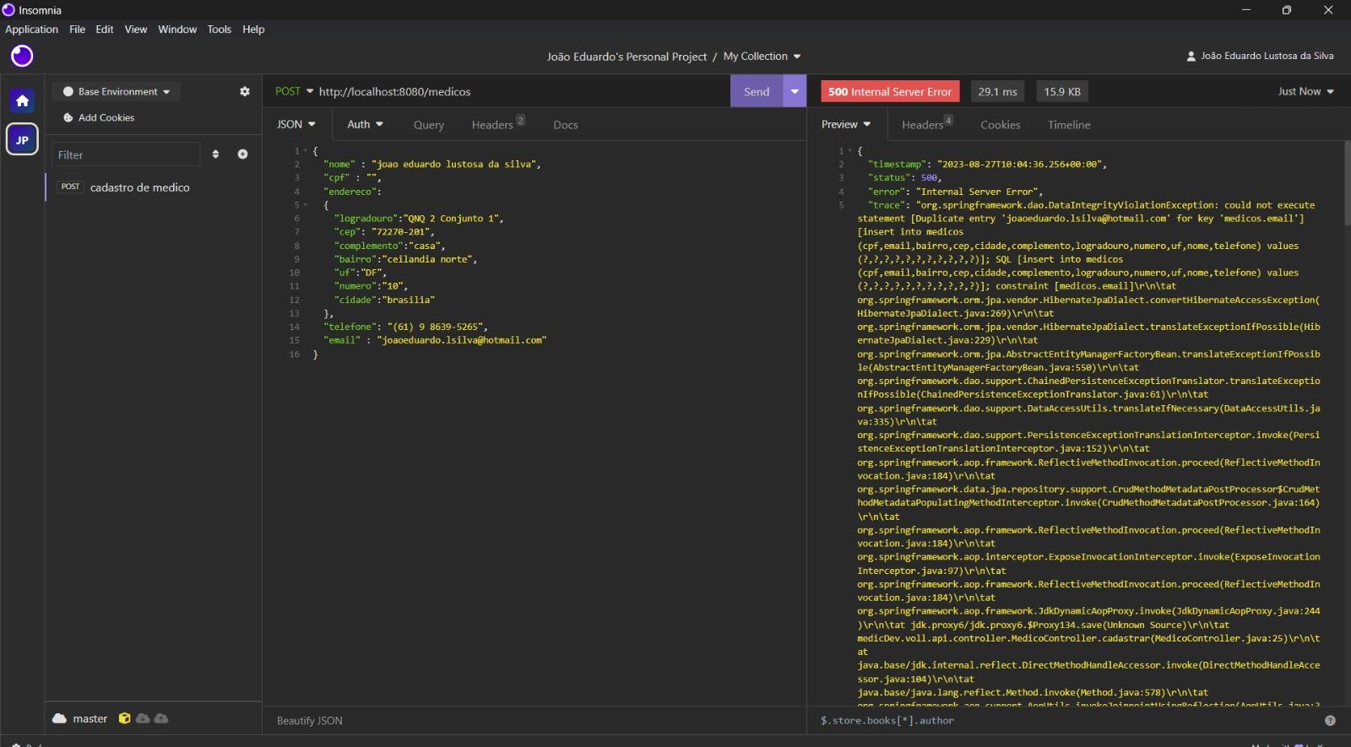The height and width of the screenshot is (747, 1351).
Task: Open João Eduardo's Personal Project breadcrumb link
Action: coord(627,57)
